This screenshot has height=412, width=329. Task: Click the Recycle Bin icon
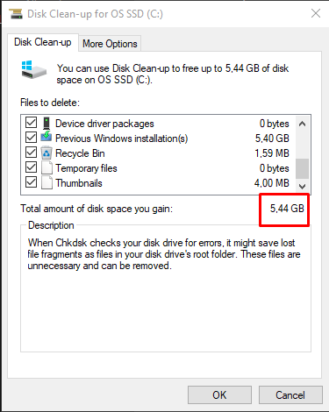click(46, 153)
